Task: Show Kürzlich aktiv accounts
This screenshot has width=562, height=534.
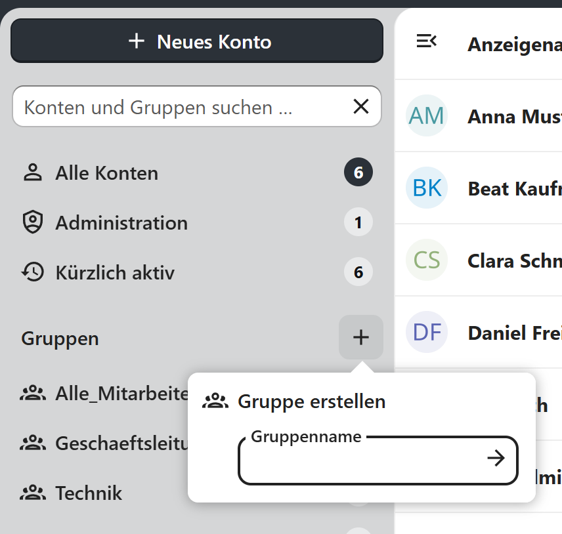Action: pos(197,272)
